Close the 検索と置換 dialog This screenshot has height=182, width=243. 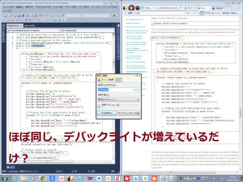coord(140,76)
